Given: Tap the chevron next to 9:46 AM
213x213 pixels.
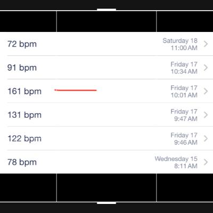Looking at the screenshot, I should click(x=206, y=138).
